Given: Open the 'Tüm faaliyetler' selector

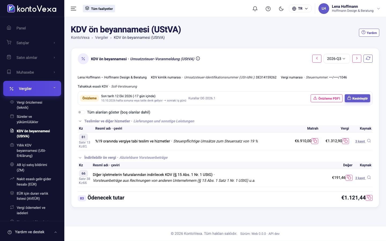Looking at the screenshot, I should [x=99, y=9].
